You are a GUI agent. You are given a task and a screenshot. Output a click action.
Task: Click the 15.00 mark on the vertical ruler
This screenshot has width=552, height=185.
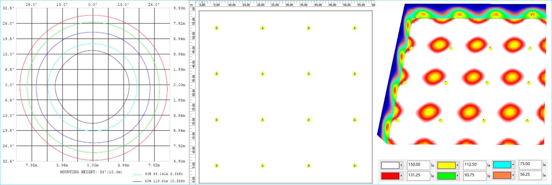193,135
